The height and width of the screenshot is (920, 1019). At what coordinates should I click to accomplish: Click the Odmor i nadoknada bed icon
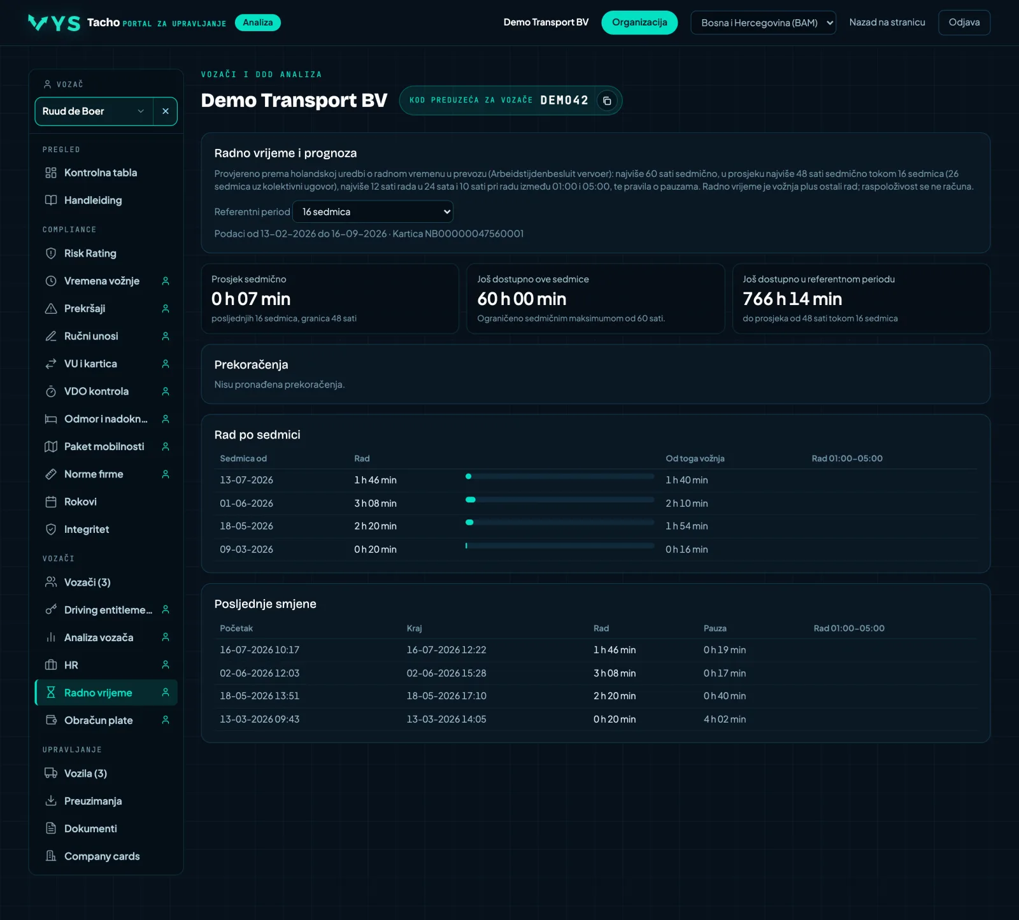tap(51, 419)
